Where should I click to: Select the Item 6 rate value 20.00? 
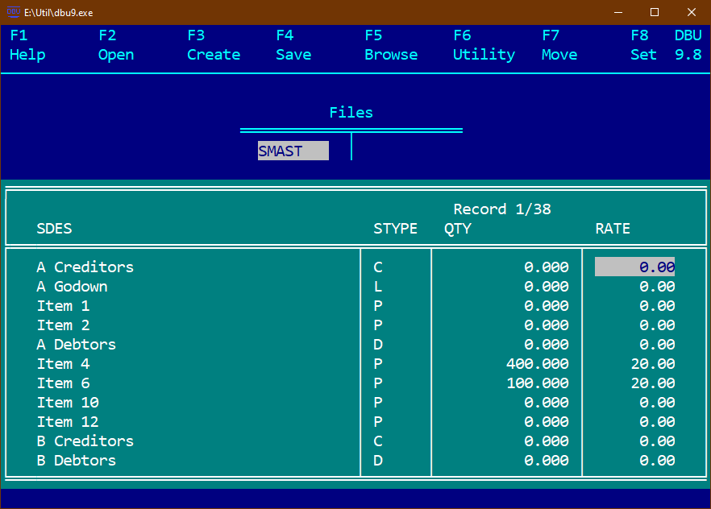coord(653,383)
